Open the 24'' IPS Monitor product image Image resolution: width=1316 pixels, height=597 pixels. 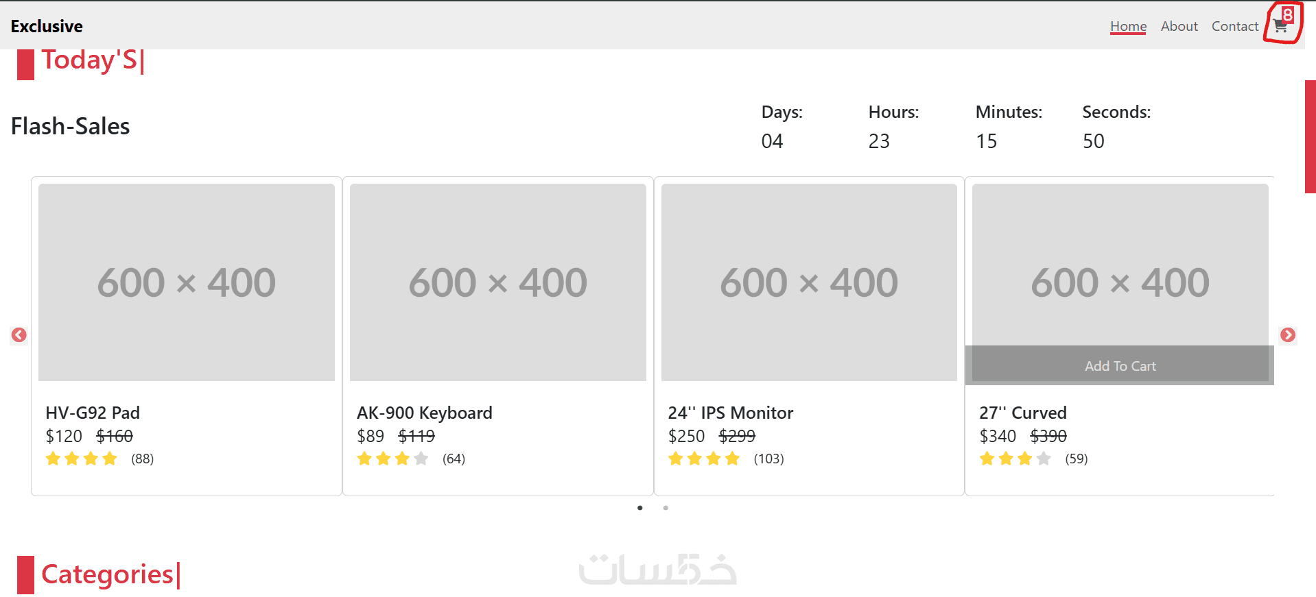tap(809, 282)
